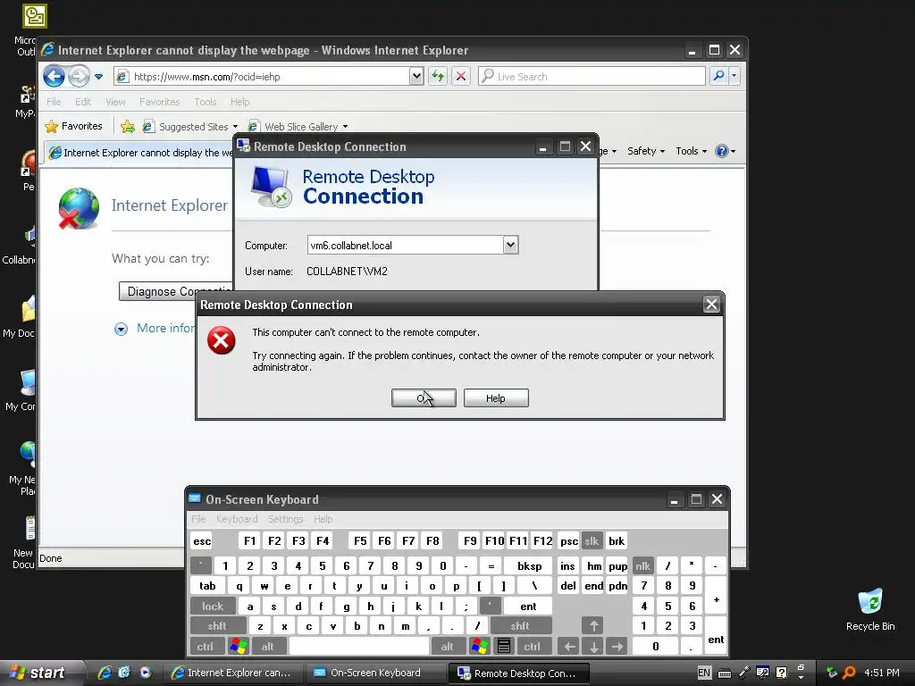Open the Web Slice Gallery dropdown

[x=298, y=127]
